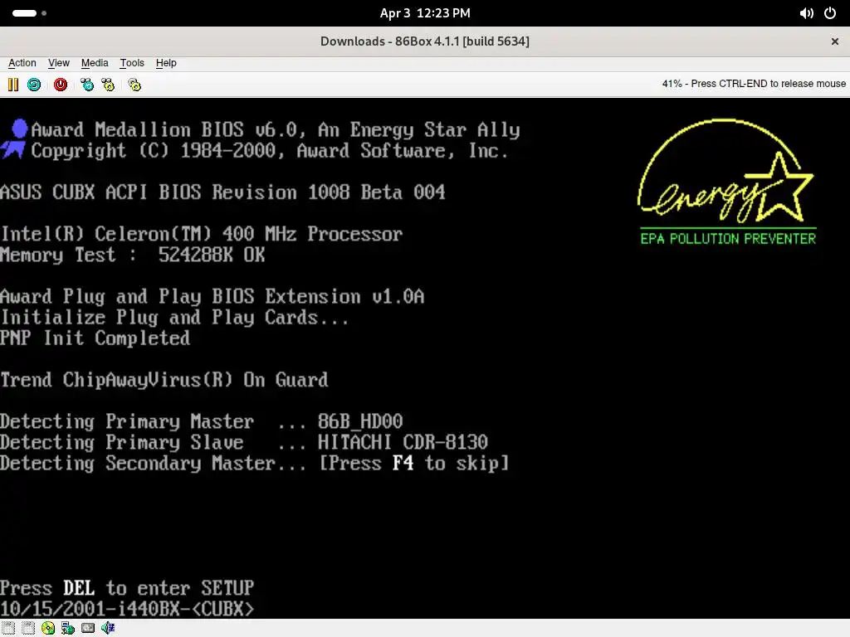Click the sound speaker status bar icon
850x637 pixels.
coord(108,628)
